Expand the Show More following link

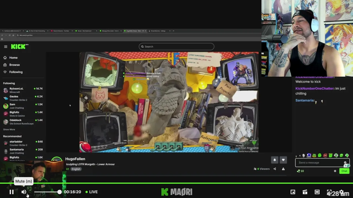coord(9,130)
